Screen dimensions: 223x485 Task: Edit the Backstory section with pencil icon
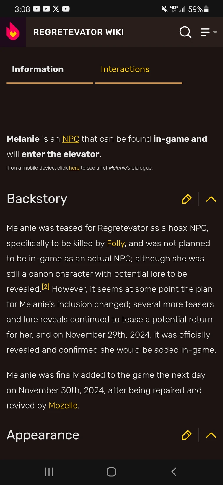click(x=187, y=199)
